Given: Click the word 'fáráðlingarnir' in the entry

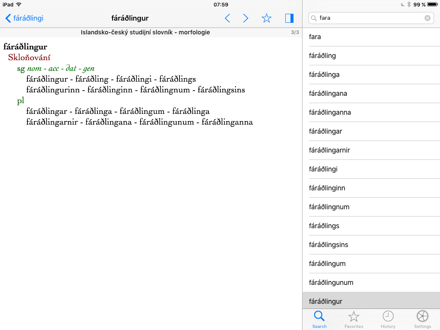Looking at the screenshot, I should pos(52,122).
